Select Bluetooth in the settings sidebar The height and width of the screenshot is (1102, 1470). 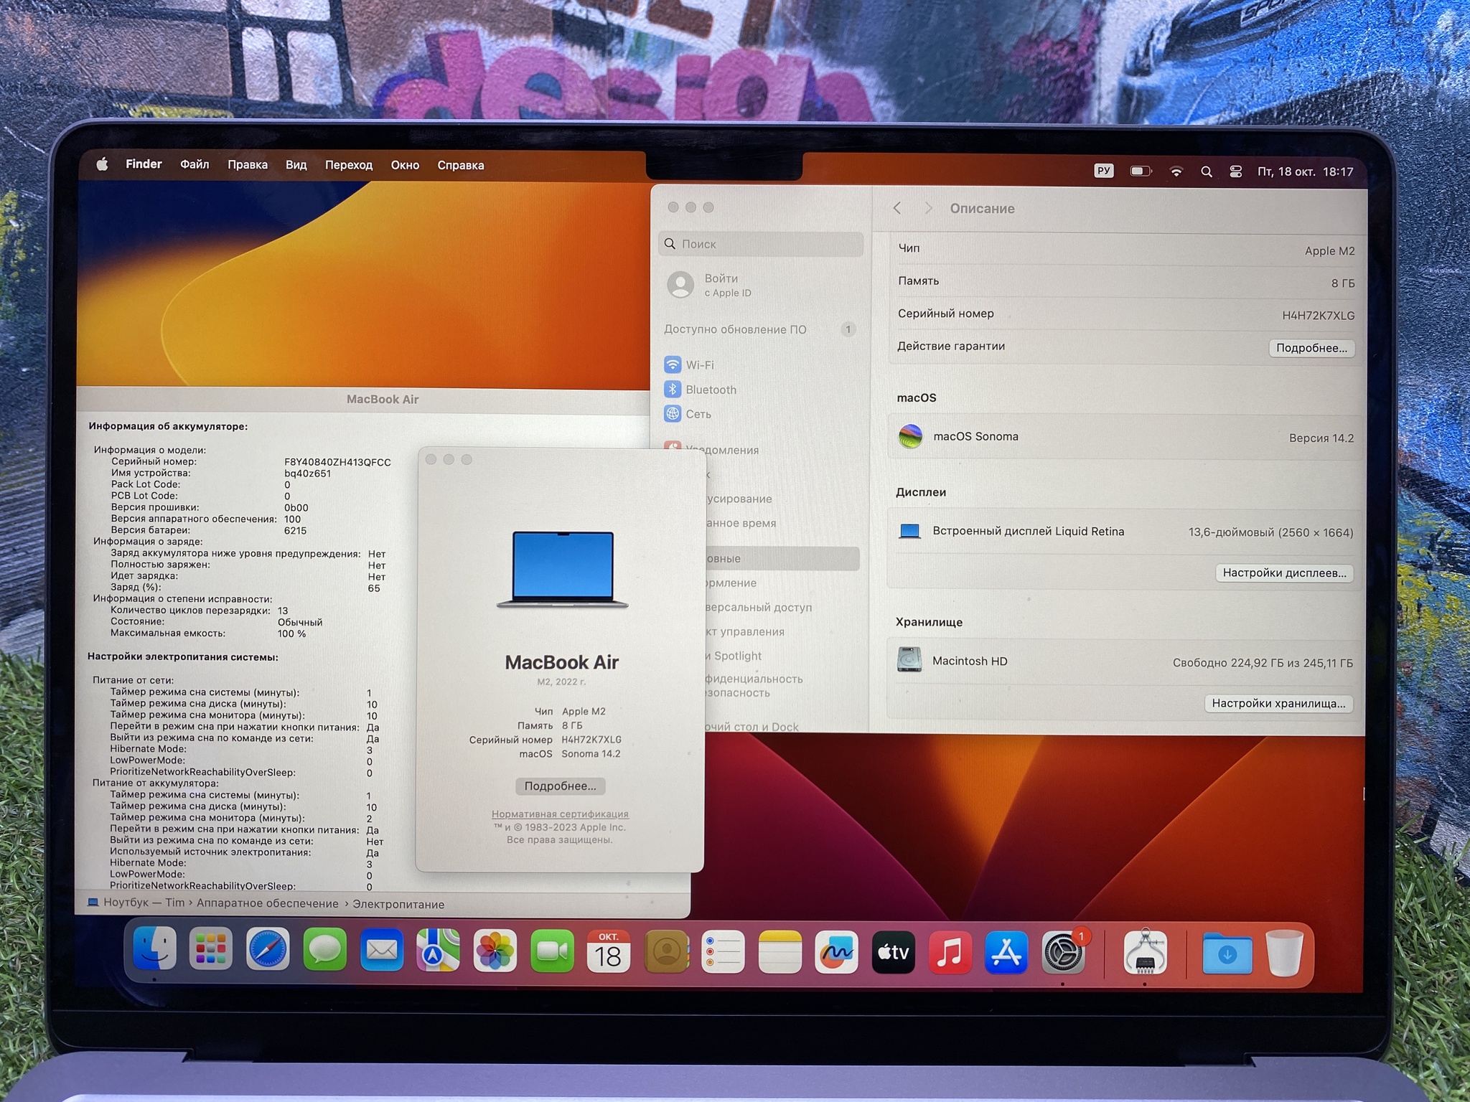pos(711,390)
